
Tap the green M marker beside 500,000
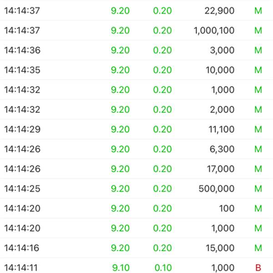click(x=258, y=188)
